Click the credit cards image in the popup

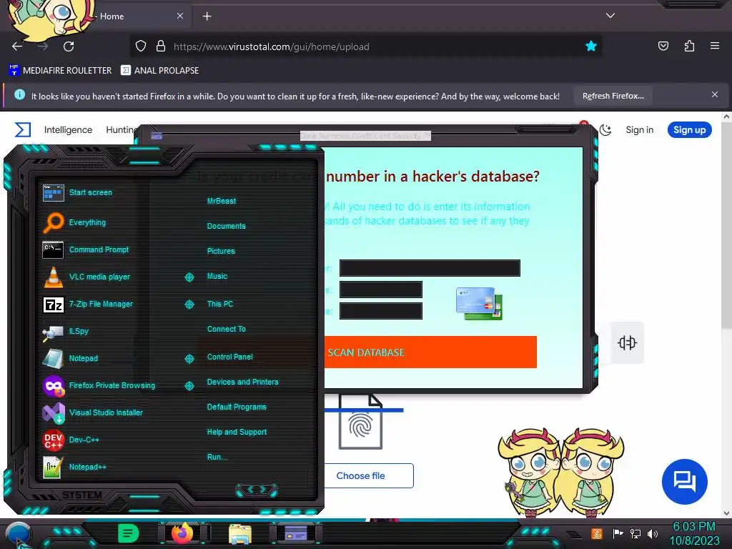(x=479, y=303)
